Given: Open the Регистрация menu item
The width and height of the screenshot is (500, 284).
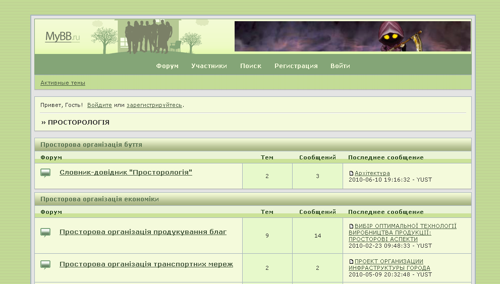Looking at the screenshot, I should pyautogui.click(x=296, y=66).
